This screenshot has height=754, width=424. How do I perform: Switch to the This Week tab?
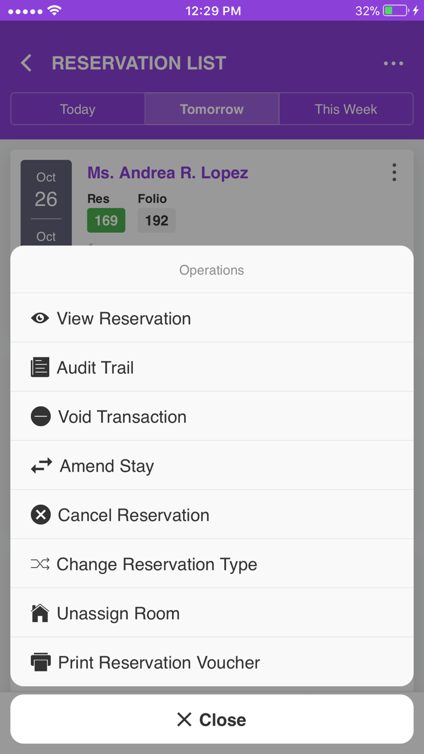pyautogui.click(x=346, y=109)
